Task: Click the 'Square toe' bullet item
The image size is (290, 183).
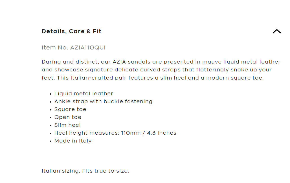Action: pyautogui.click(x=70, y=109)
